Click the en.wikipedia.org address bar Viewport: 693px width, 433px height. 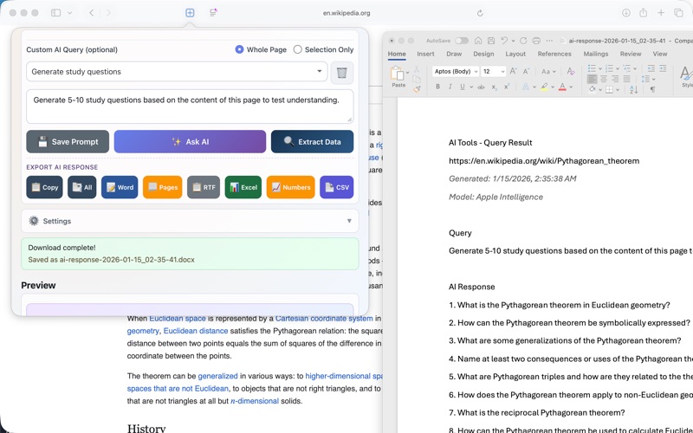click(x=346, y=13)
